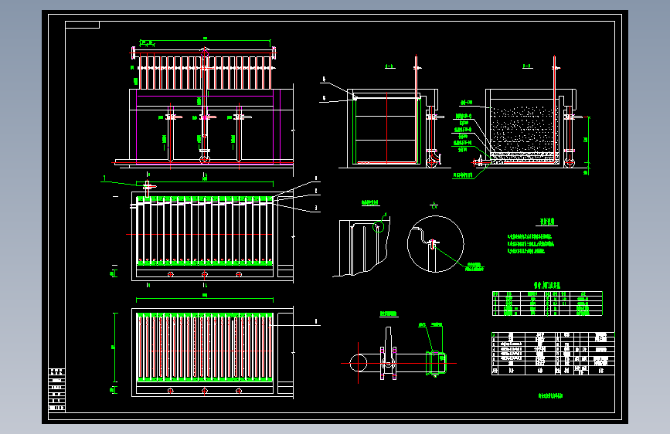Select the green-bordered parts list table
Screen dimensions: 670x434
pyautogui.click(x=547, y=303)
